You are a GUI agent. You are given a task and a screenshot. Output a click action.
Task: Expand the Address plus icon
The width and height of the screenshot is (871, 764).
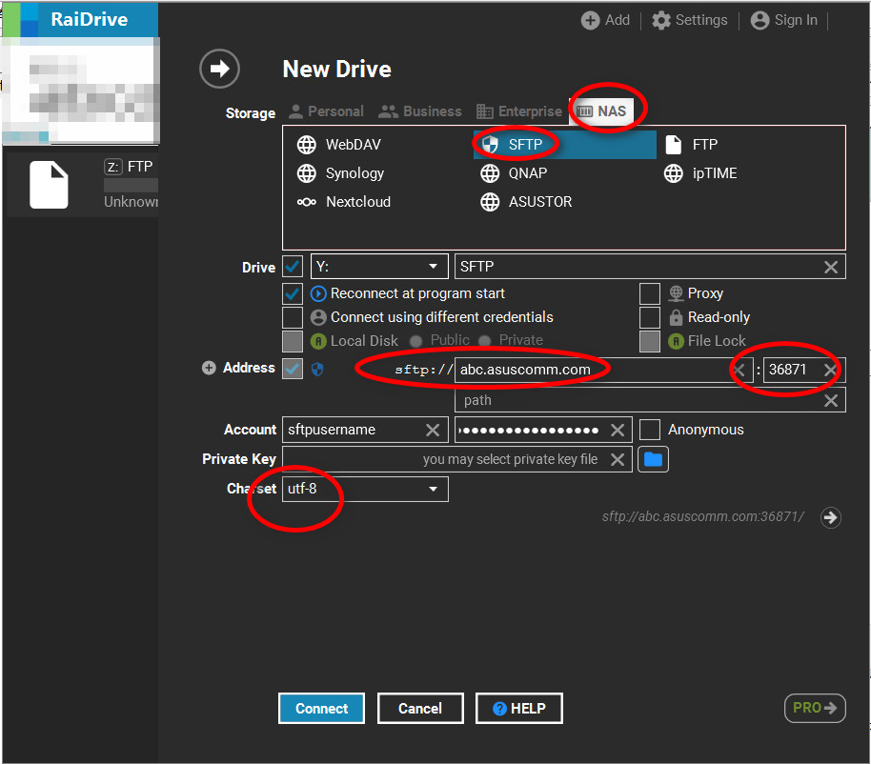(x=209, y=368)
